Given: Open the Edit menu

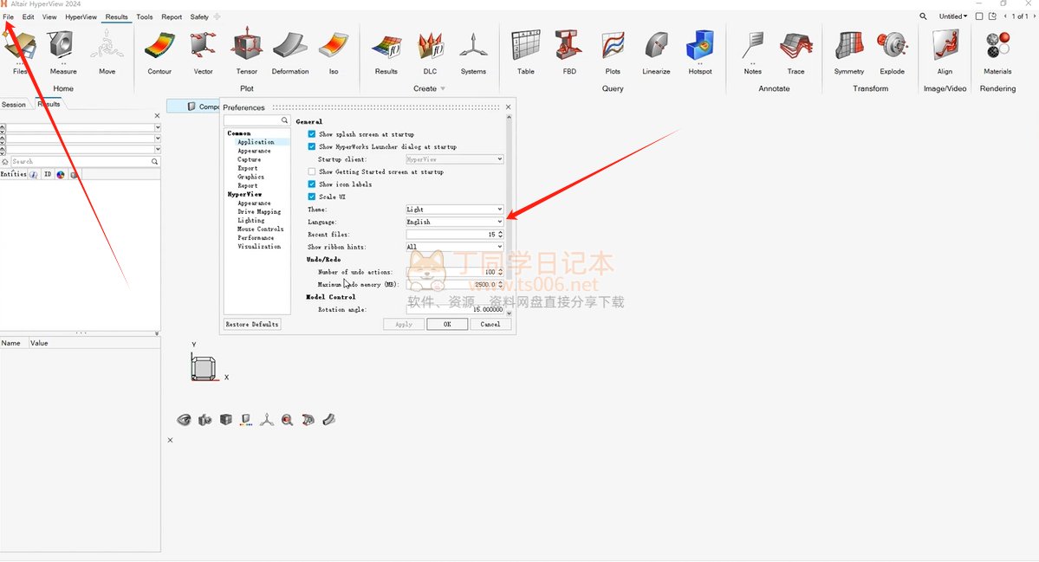Looking at the screenshot, I should point(28,17).
